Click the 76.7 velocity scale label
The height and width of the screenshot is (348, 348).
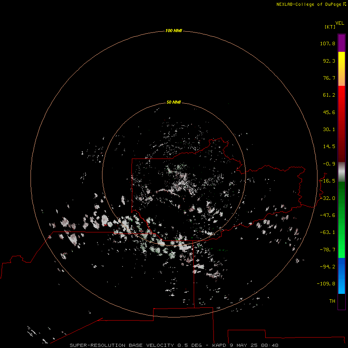click(329, 78)
